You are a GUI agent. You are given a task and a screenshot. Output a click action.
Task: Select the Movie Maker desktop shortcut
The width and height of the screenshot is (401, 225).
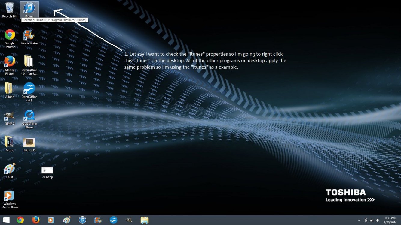29,37
